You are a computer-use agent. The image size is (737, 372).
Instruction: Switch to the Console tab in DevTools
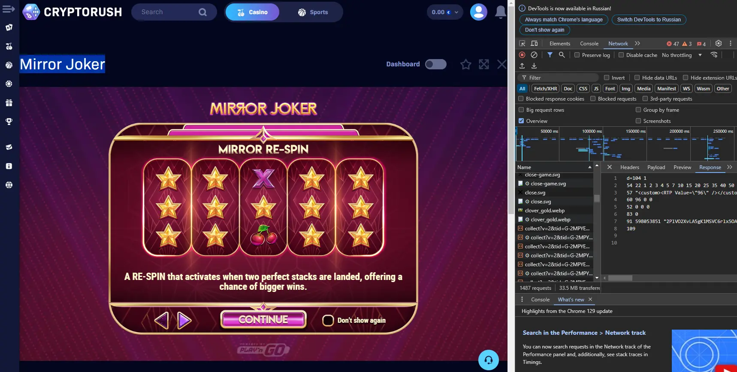point(589,44)
